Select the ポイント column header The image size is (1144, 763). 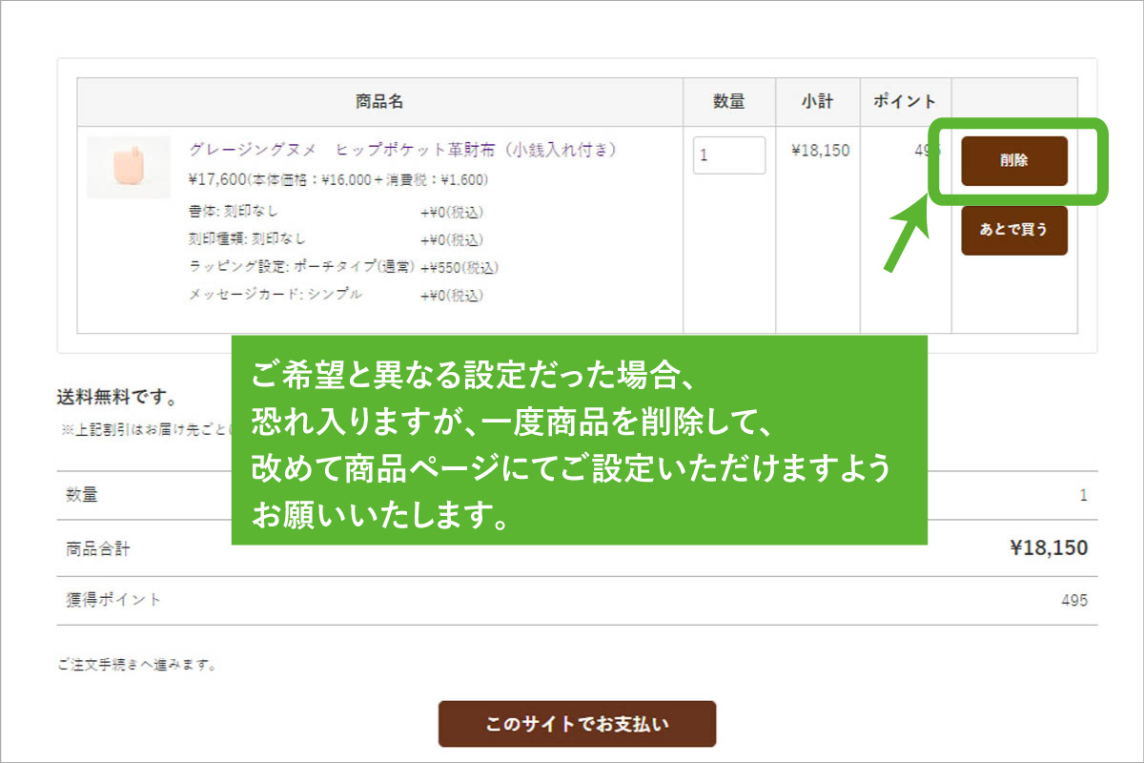tap(905, 102)
